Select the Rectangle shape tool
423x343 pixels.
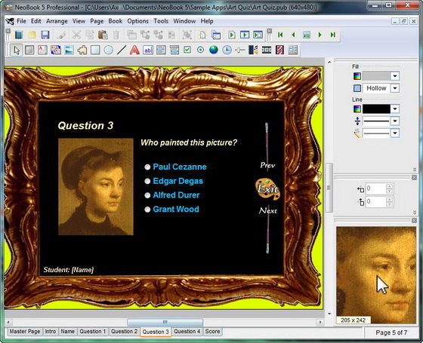click(x=95, y=50)
